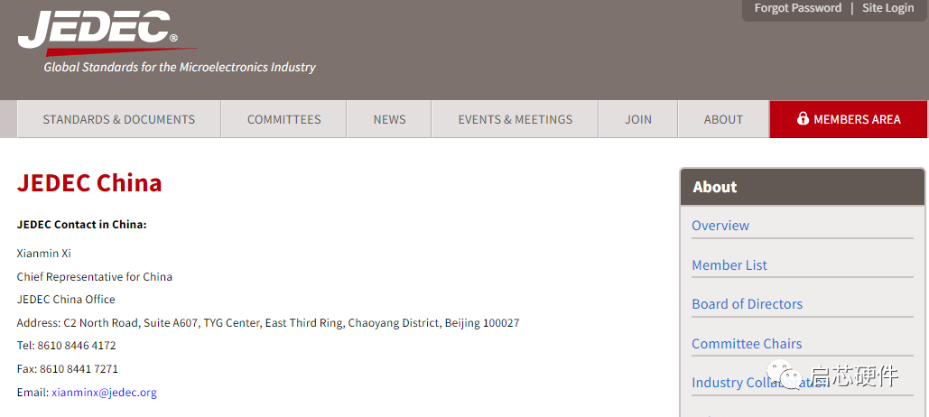This screenshot has width=929, height=417.
Task: Click the JEDEC China page heading
Action: tap(89, 183)
